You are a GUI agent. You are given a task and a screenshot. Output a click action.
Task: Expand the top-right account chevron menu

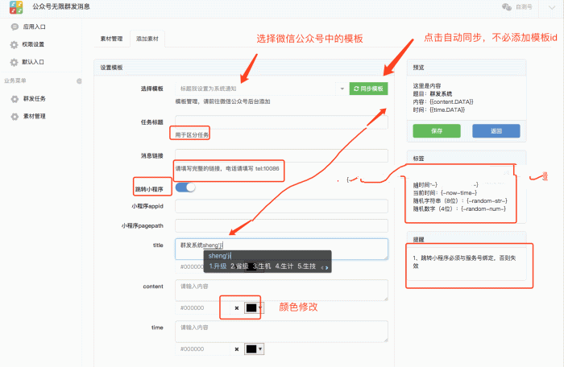tap(553, 6)
